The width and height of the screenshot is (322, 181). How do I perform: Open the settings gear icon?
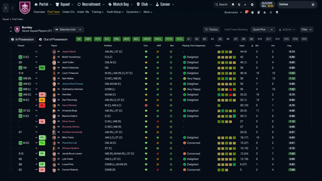click(252, 5)
